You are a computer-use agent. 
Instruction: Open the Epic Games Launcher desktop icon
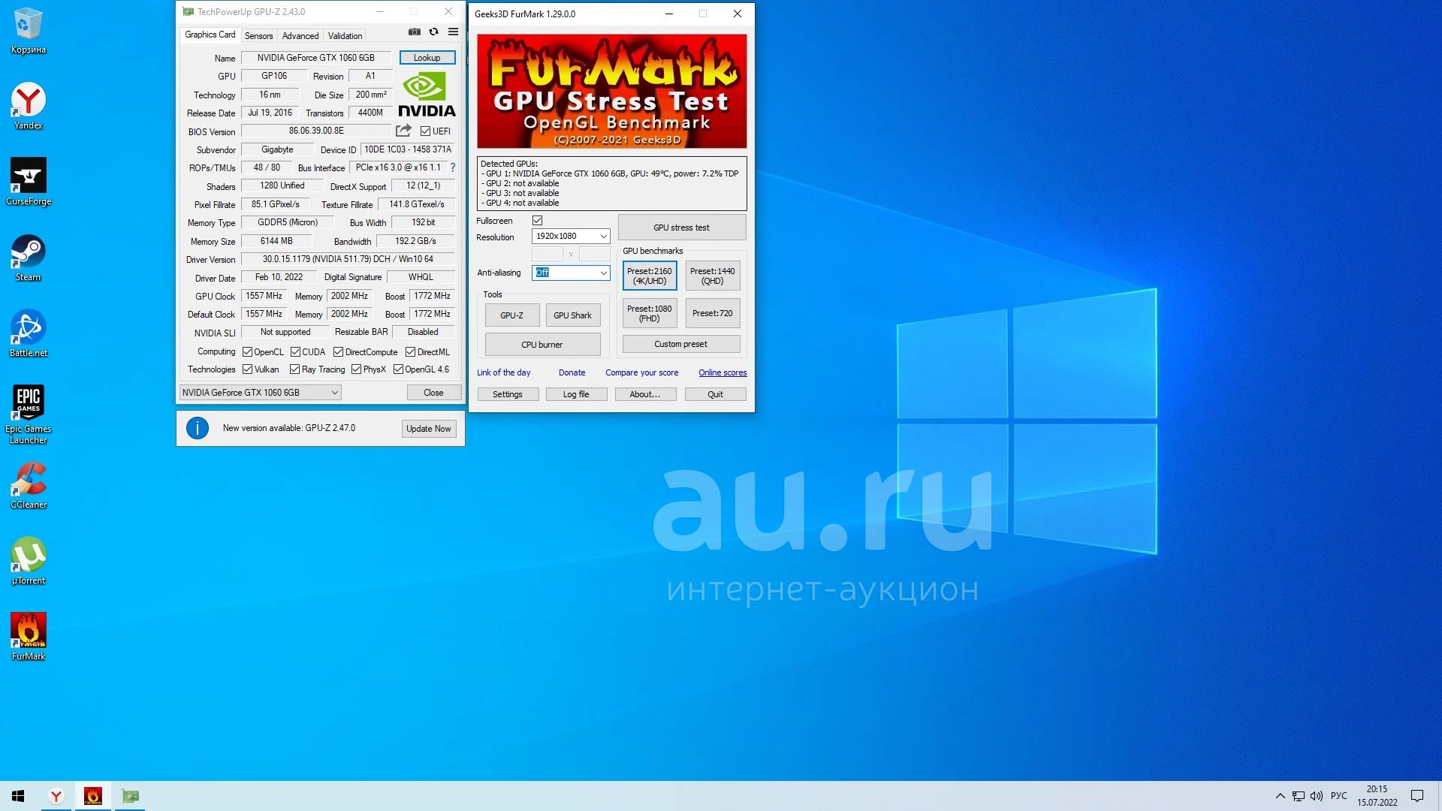[29, 415]
